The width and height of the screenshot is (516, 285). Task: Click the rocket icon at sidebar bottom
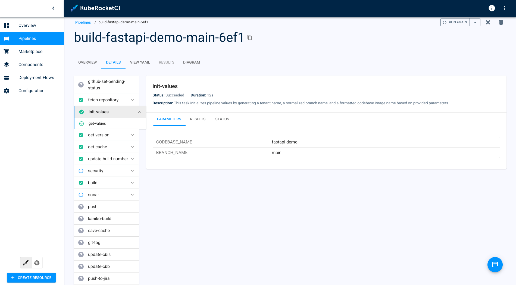26,263
